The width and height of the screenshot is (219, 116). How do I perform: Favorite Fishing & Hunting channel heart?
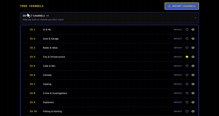pos(187,111)
